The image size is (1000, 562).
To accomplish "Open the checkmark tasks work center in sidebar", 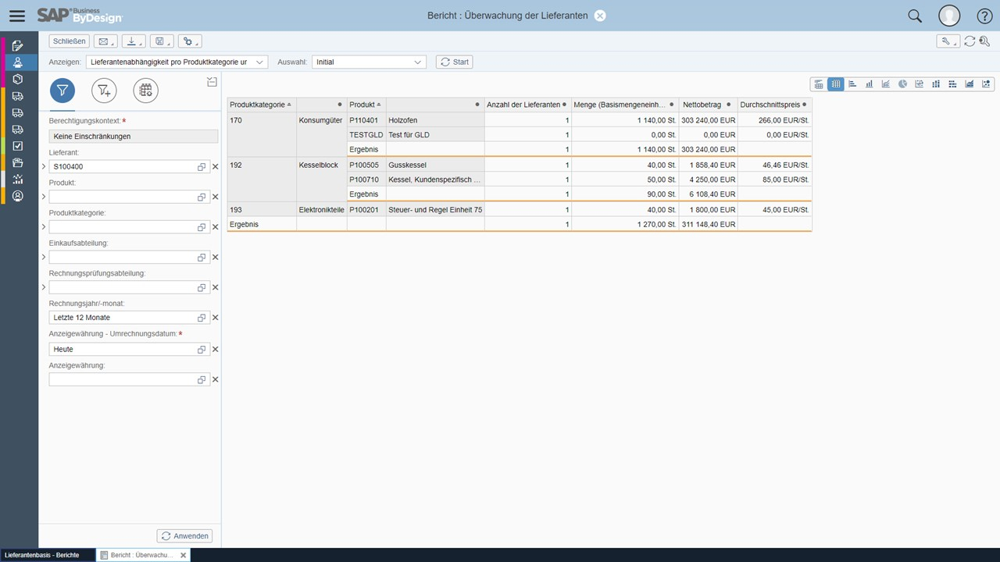I will pos(18,146).
